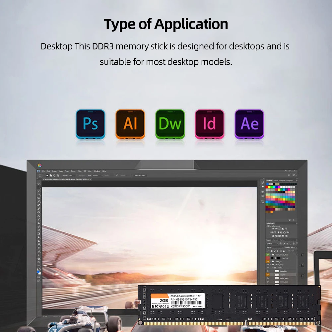The width and height of the screenshot is (332, 332).
Task: Select the Zoom magnifier tool in toolbar
Action: click(38, 262)
